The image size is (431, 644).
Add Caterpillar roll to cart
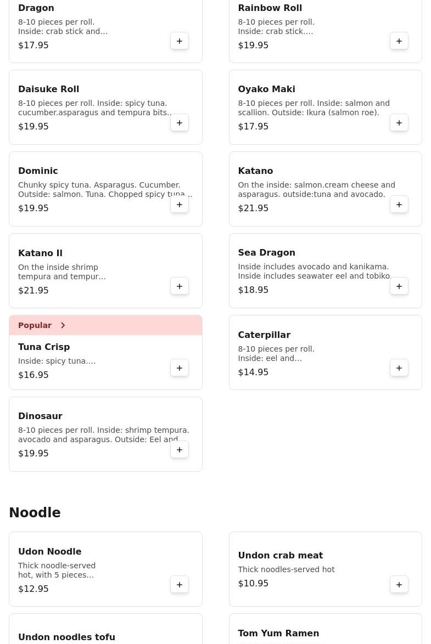click(x=399, y=368)
